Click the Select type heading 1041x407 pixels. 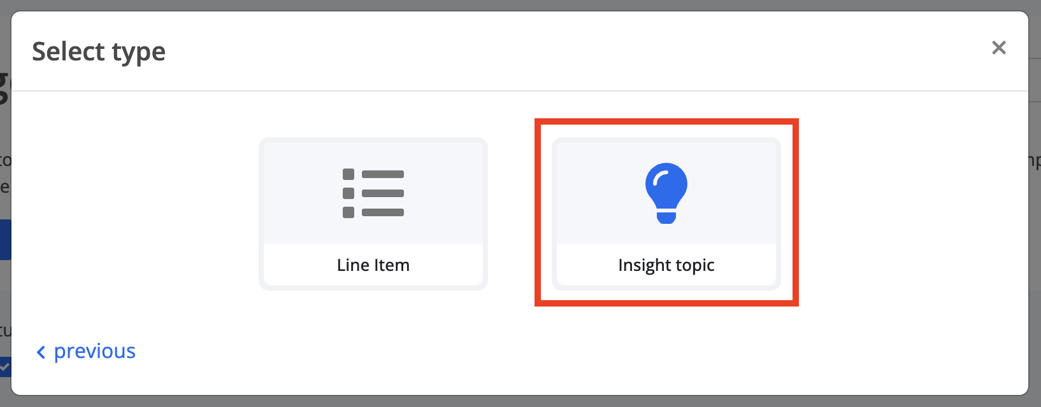99,52
